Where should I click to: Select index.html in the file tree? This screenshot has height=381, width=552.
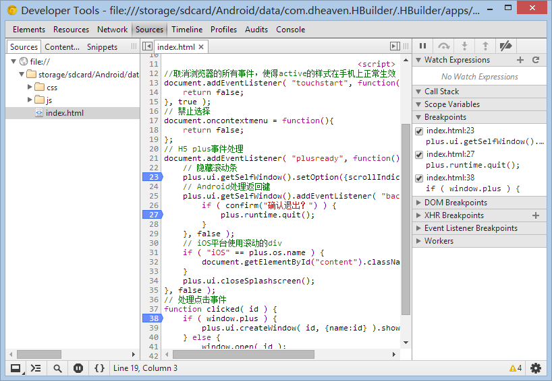coord(64,113)
